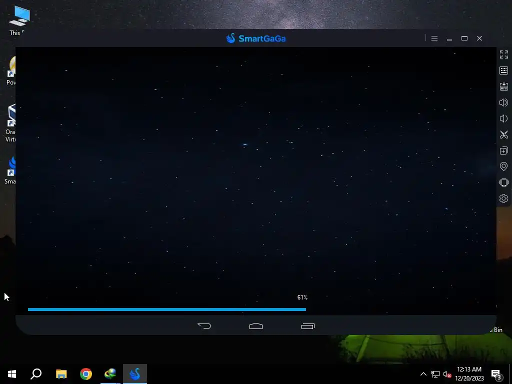The height and width of the screenshot is (384, 512).
Task: Open location pin tool
Action: pyautogui.click(x=504, y=166)
